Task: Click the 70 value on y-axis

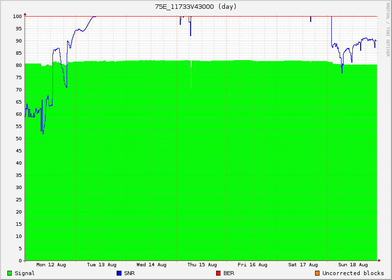Action: click(19, 90)
